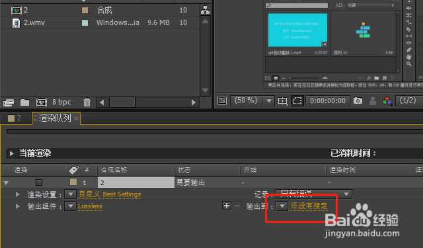Switch to the composition 2 timeline tab
The height and width of the screenshot is (248, 423).
tap(15, 118)
